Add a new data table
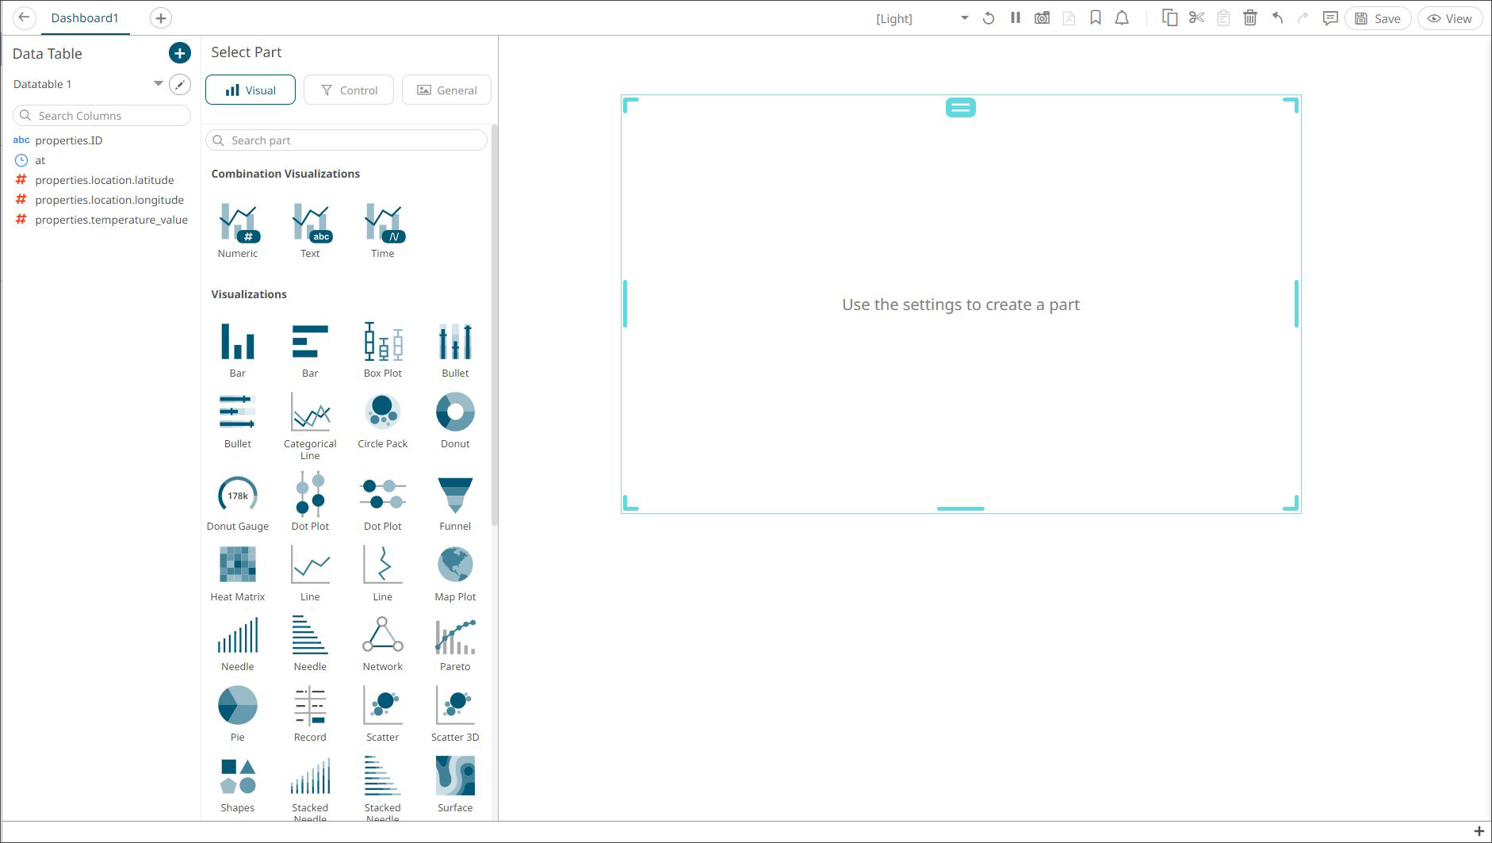The height and width of the screenshot is (843, 1492). click(x=180, y=53)
